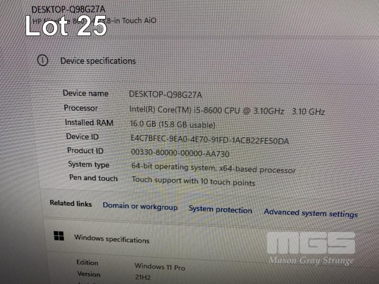This screenshot has width=379, height=284.
Task: Click the Device name label
Action: pos(86,93)
